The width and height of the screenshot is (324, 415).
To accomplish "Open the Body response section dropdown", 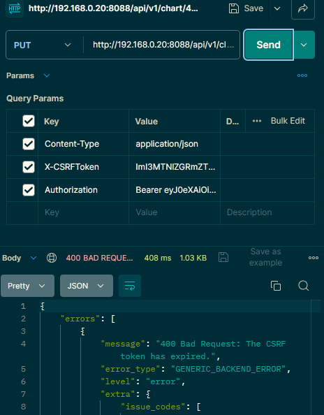I will [x=34, y=258].
